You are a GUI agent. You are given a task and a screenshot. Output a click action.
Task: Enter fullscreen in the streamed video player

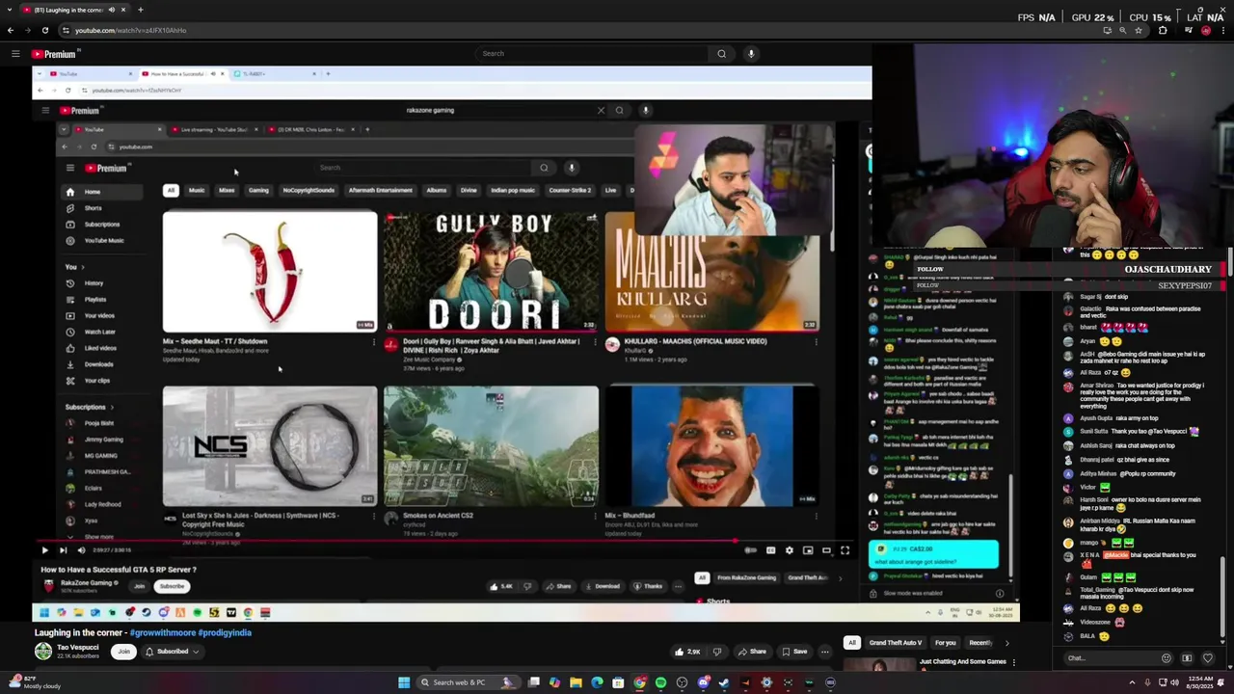coord(845,550)
